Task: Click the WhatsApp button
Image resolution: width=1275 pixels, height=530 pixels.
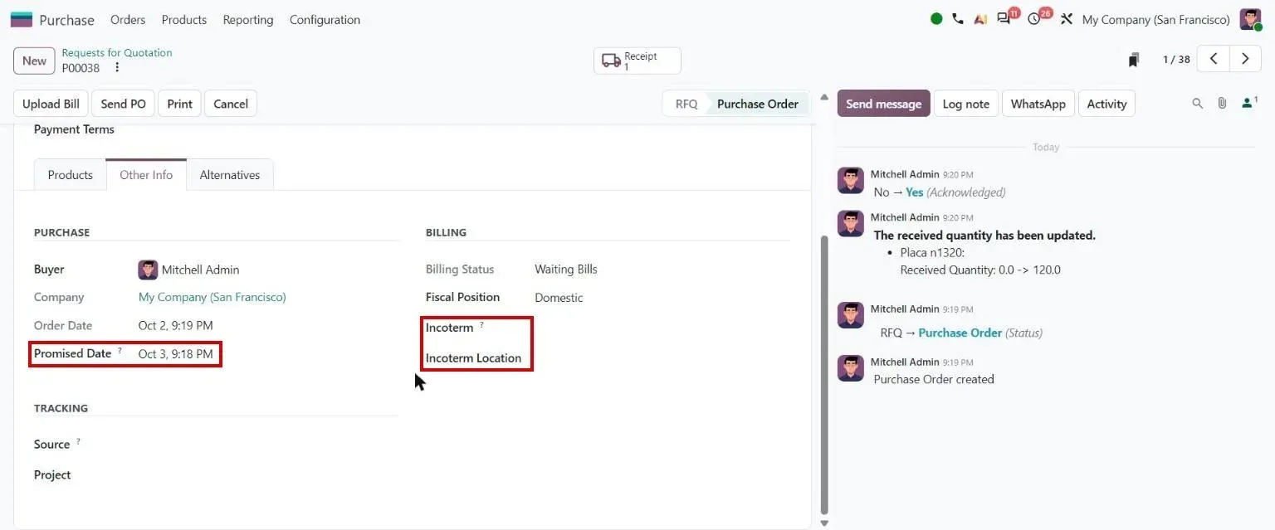Action: pos(1038,104)
